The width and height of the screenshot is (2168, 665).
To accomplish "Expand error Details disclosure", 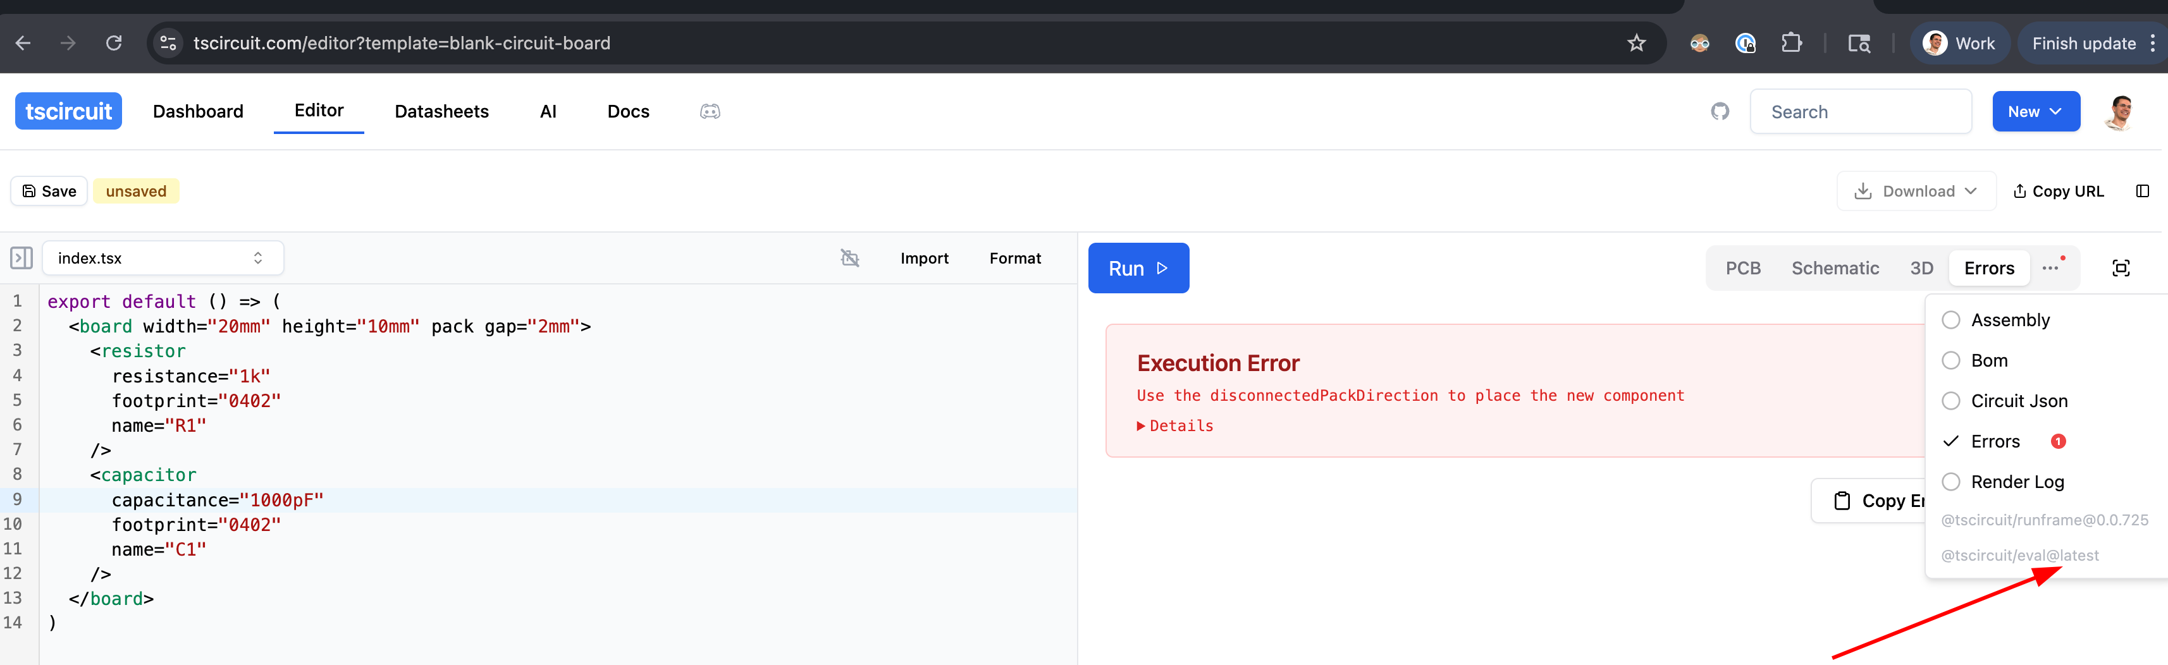I will click(1175, 425).
